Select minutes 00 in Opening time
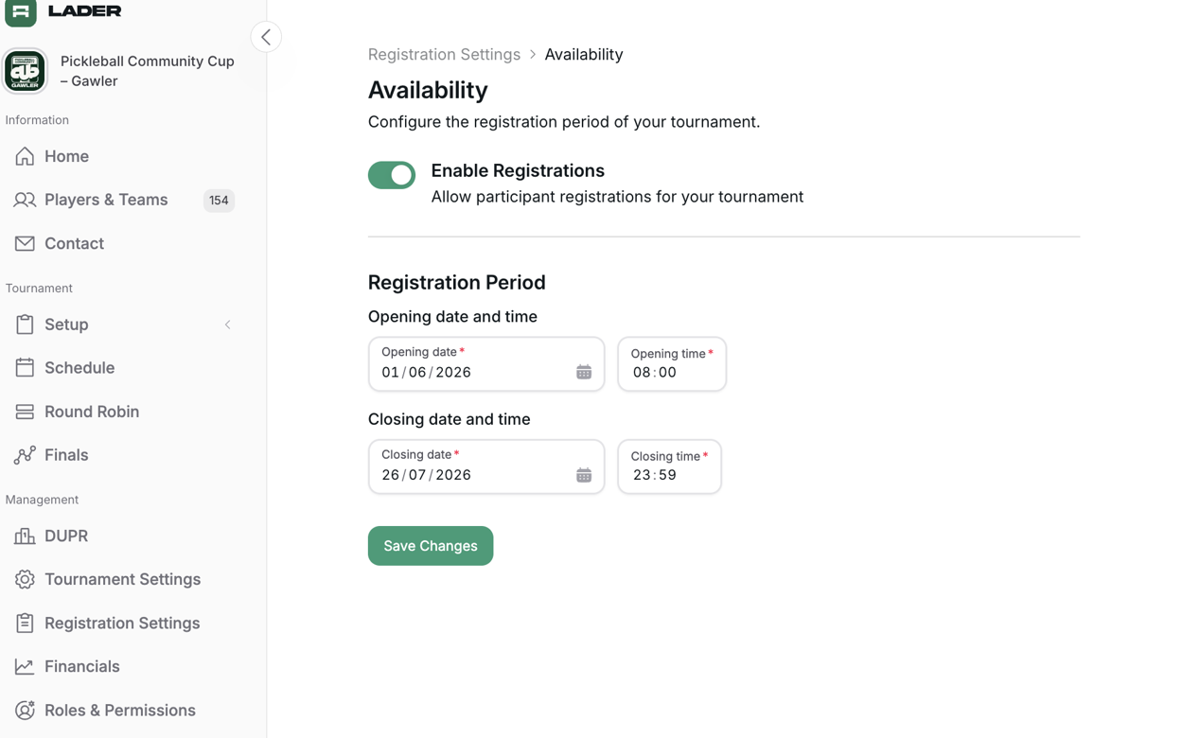 tap(667, 373)
